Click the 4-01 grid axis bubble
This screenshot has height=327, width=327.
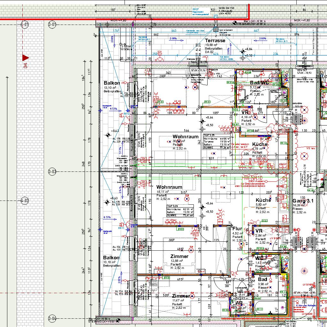pos(25,24)
